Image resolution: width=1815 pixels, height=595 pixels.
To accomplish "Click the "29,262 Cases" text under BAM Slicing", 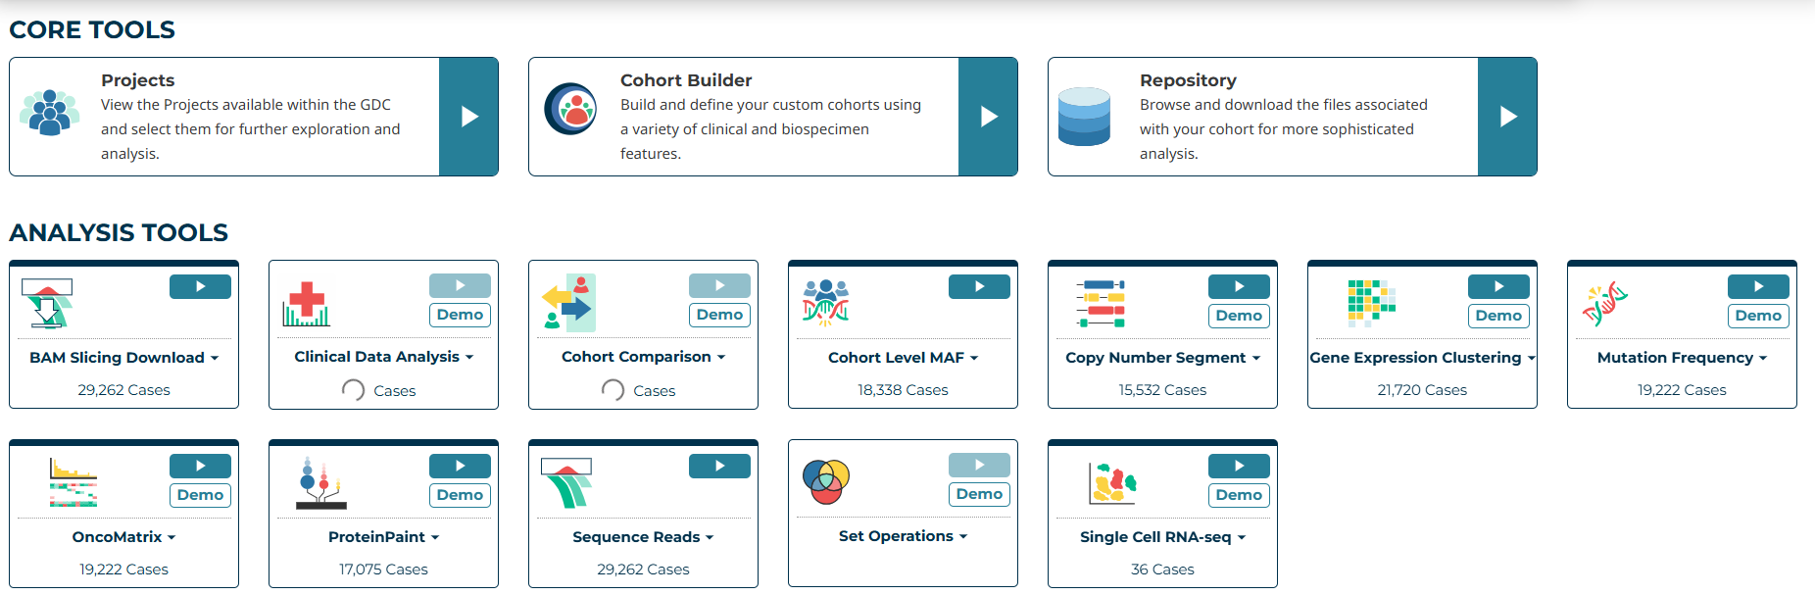I will 123,390.
